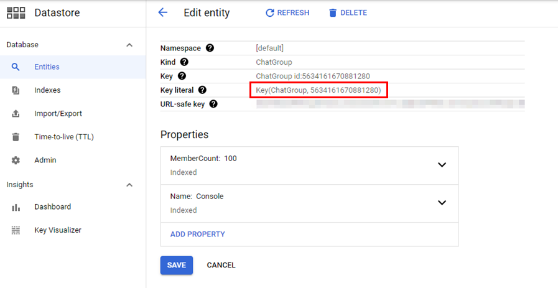Click the Admin gear icon in sidebar
Viewport: 558px width, 288px height.
(16, 160)
